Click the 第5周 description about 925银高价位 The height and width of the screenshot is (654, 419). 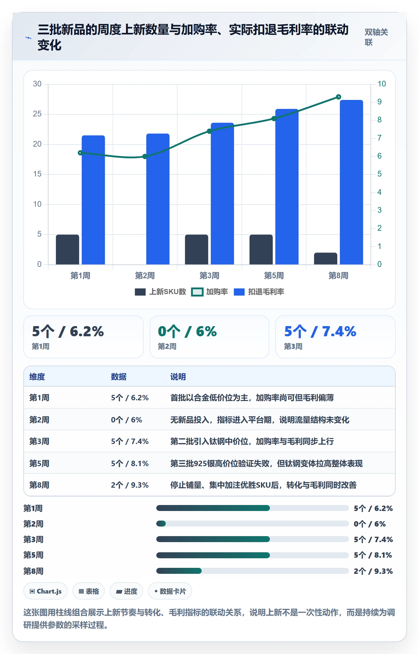[x=266, y=463]
